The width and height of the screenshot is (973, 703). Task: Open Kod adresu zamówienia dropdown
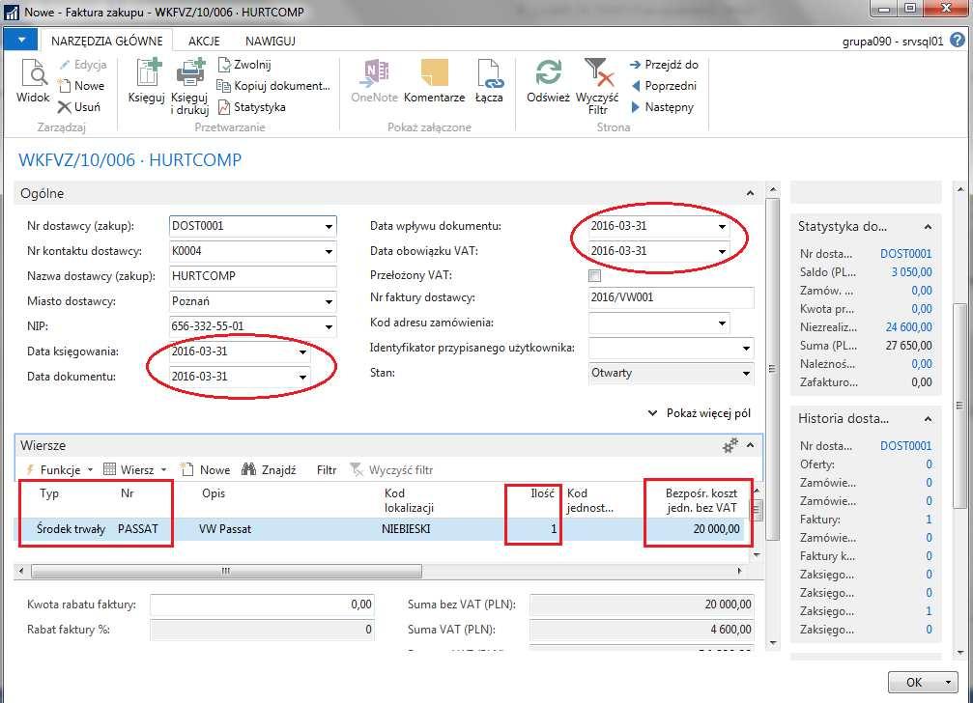722,323
